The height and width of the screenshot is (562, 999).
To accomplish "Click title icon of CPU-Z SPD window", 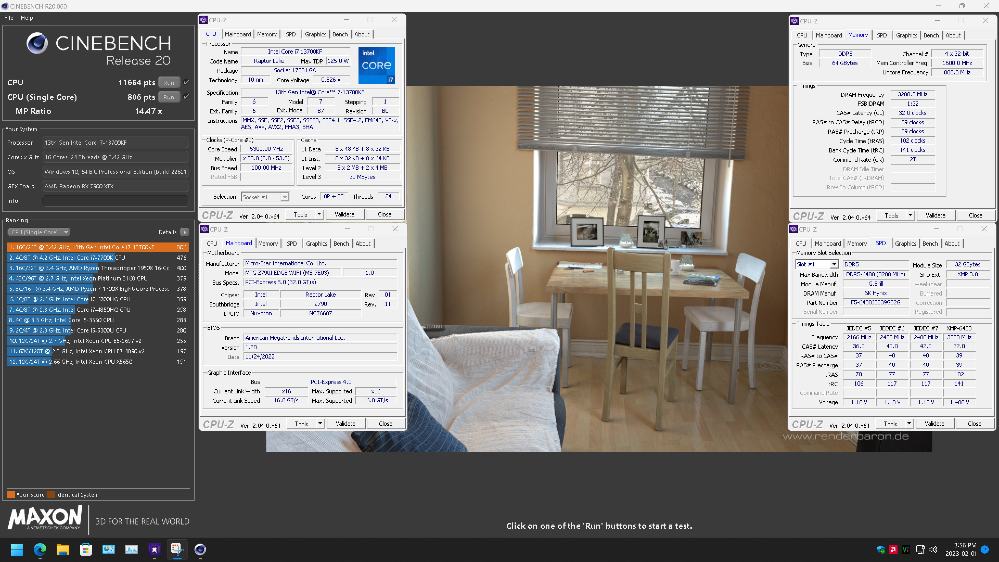I will 793,229.
